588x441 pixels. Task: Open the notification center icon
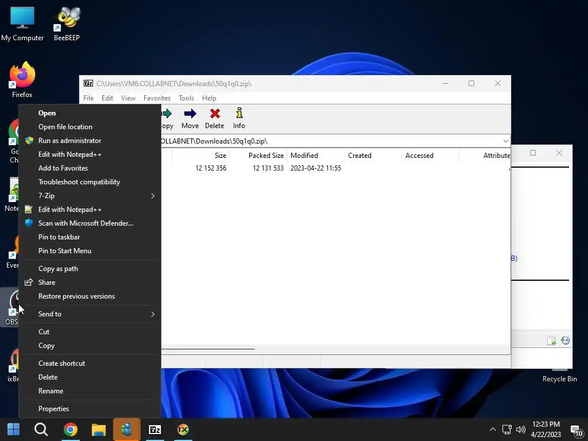pos(576,431)
